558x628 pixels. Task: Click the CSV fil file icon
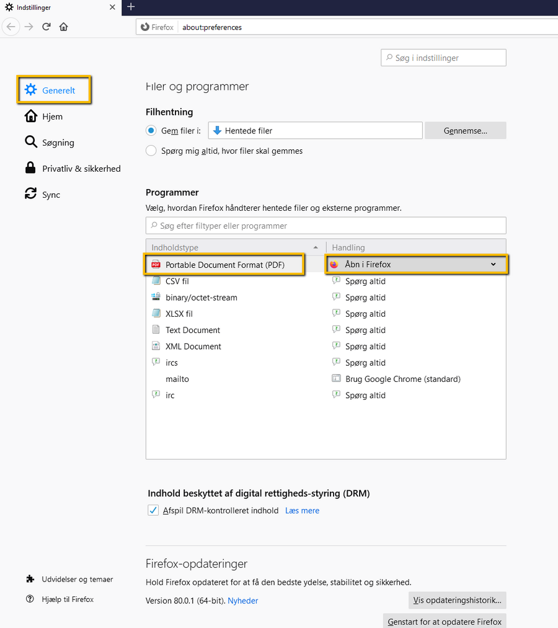point(156,281)
